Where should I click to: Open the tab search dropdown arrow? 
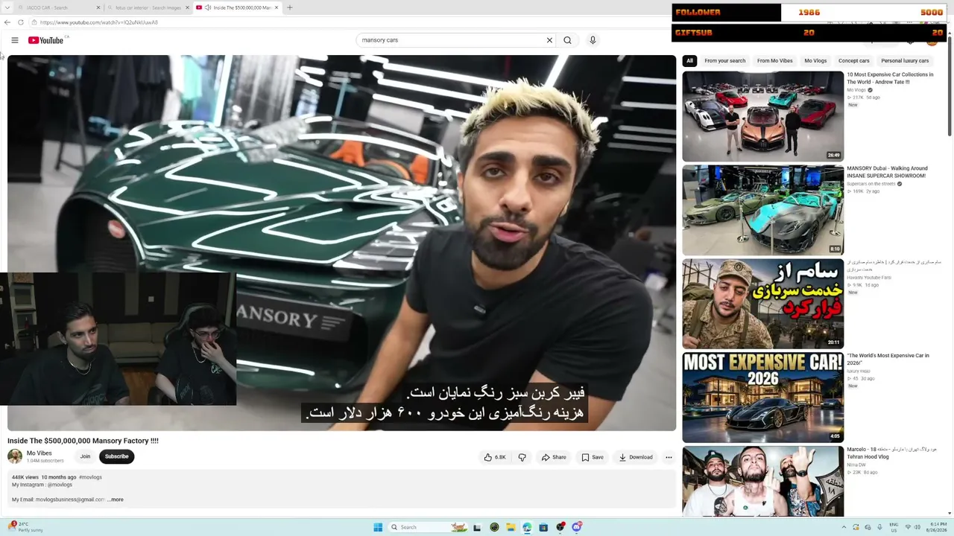tap(7, 7)
